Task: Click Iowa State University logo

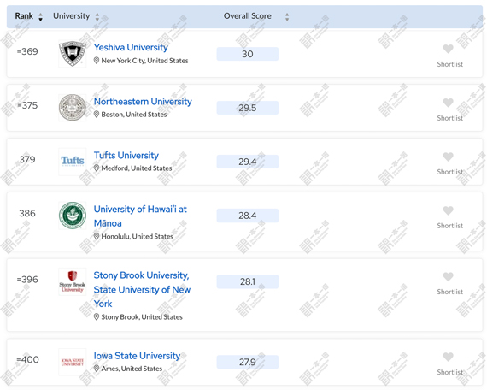Action: 73,362
